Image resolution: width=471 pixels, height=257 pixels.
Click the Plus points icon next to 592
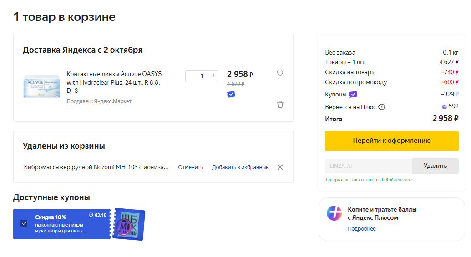445,107
